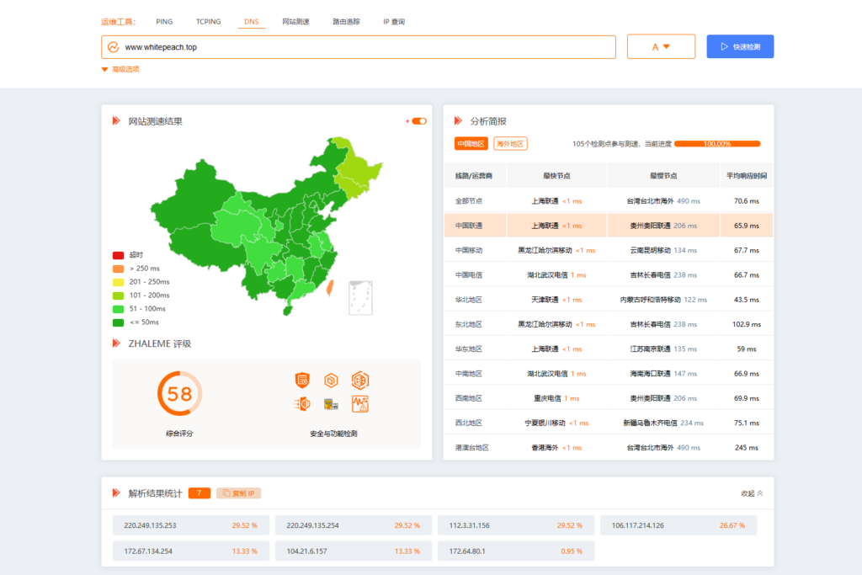Click the IP entry 112.3.31.156
862x575 pixels.
[516, 525]
